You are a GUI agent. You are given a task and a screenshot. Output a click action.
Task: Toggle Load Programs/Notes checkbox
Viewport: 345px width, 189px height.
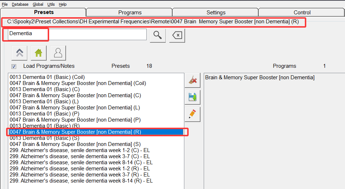coord(14,66)
